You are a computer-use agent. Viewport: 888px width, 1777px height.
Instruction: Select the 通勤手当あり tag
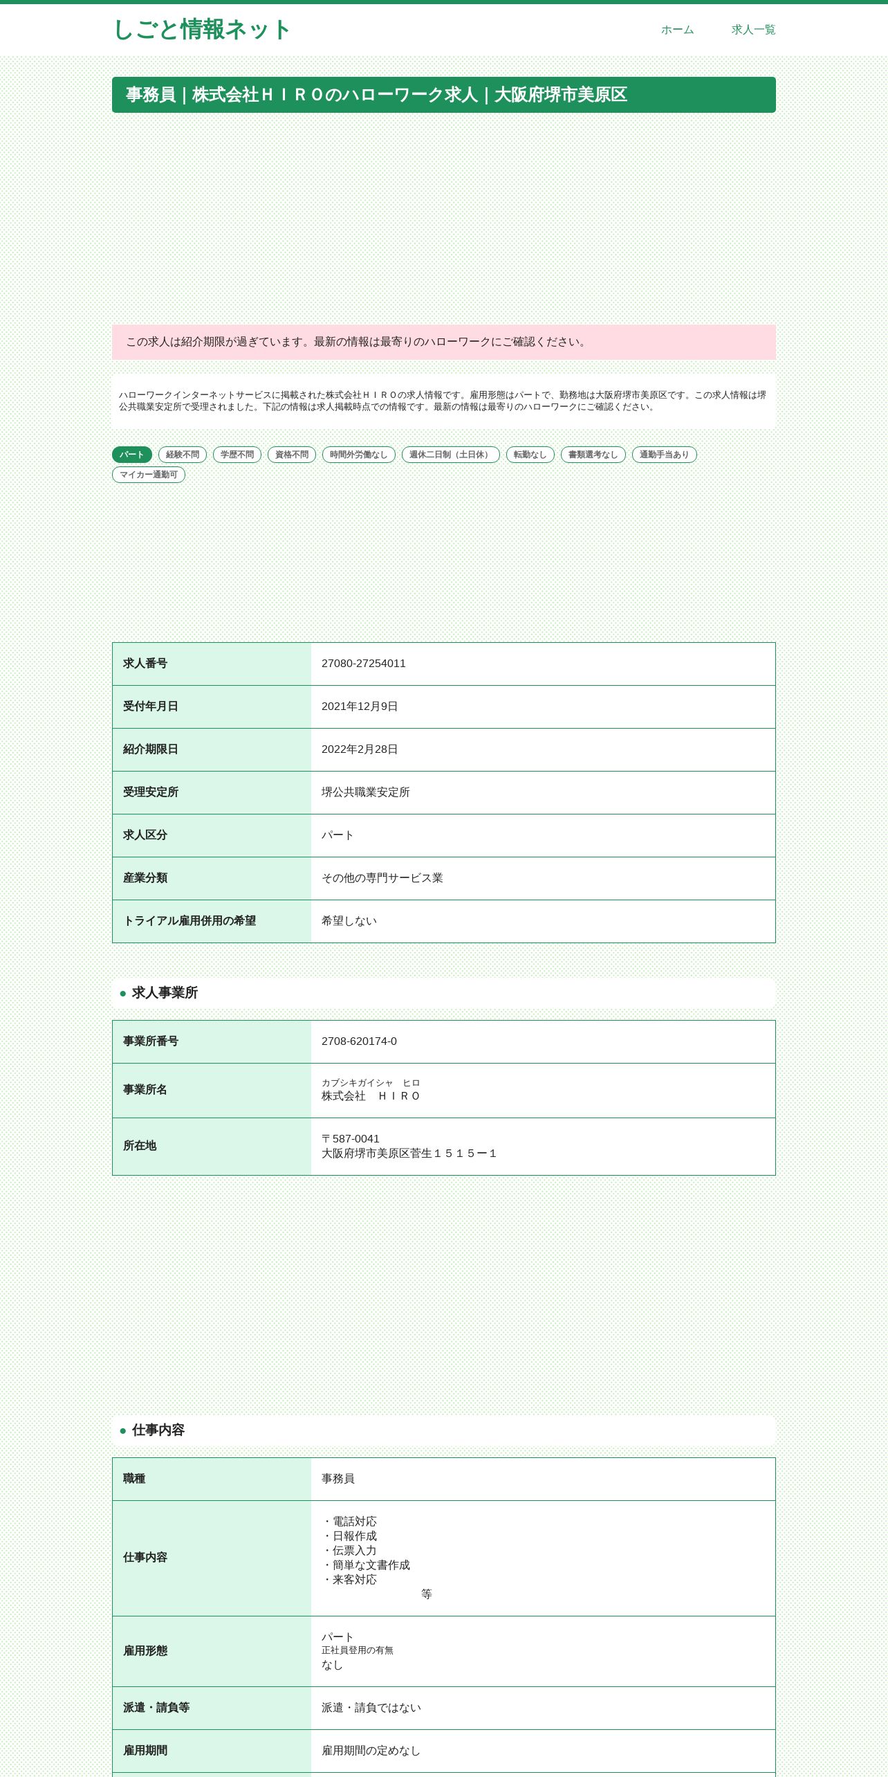point(665,455)
